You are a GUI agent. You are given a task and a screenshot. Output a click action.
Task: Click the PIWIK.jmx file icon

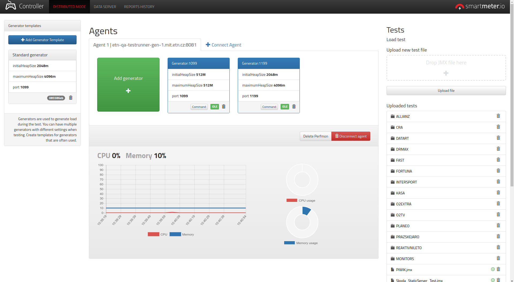click(392, 270)
